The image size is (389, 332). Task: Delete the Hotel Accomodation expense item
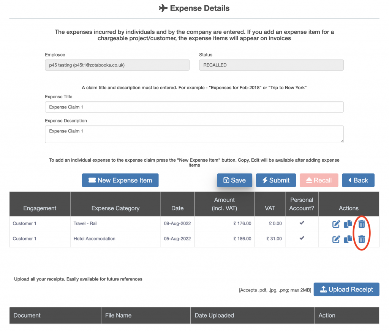pos(362,239)
